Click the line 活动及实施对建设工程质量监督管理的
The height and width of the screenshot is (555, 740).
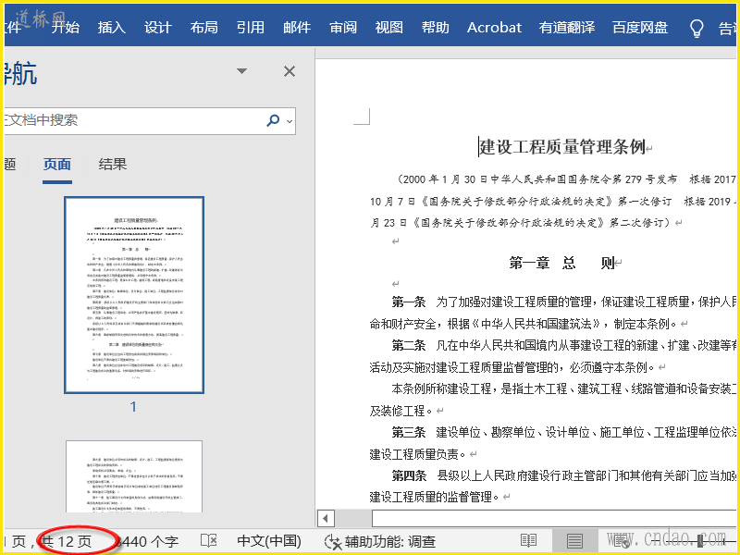(x=512, y=367)
